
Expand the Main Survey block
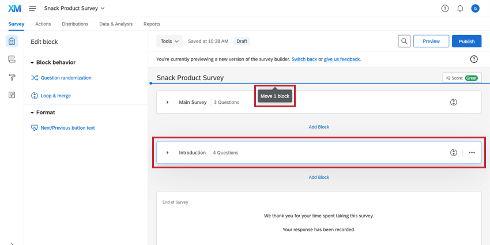tap(168, 103)
